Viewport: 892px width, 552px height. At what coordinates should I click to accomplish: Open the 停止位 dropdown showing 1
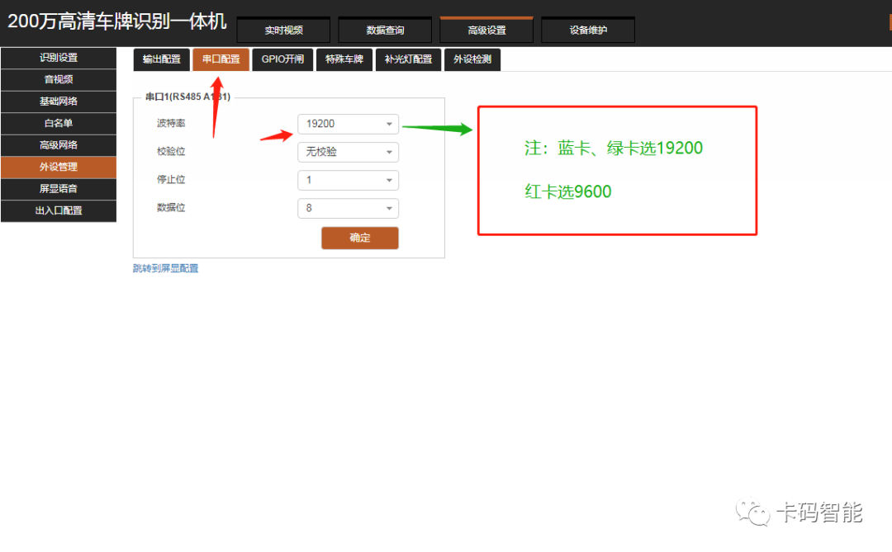click(x=349, y=180)
